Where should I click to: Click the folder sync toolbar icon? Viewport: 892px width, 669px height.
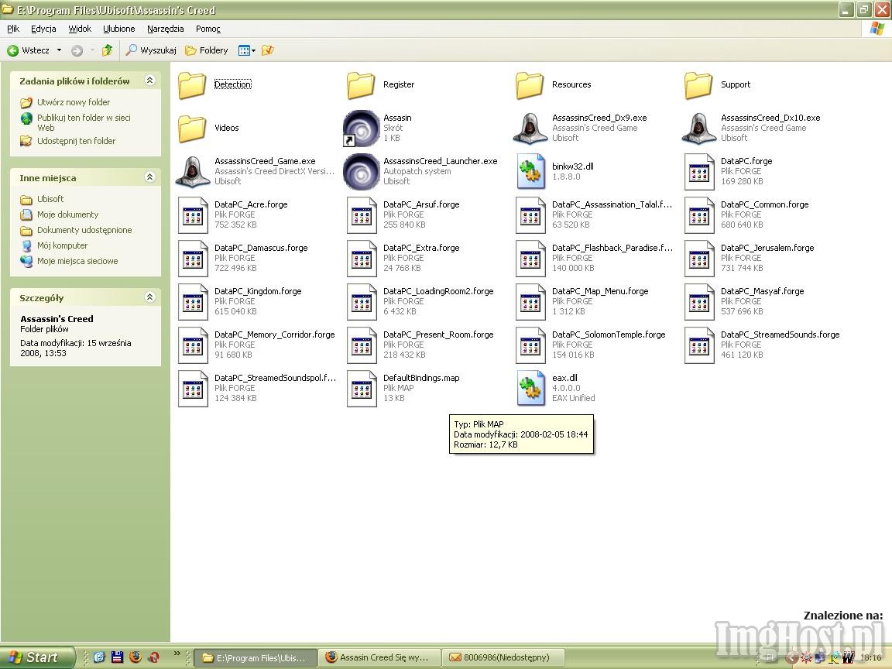coord(267,50)
